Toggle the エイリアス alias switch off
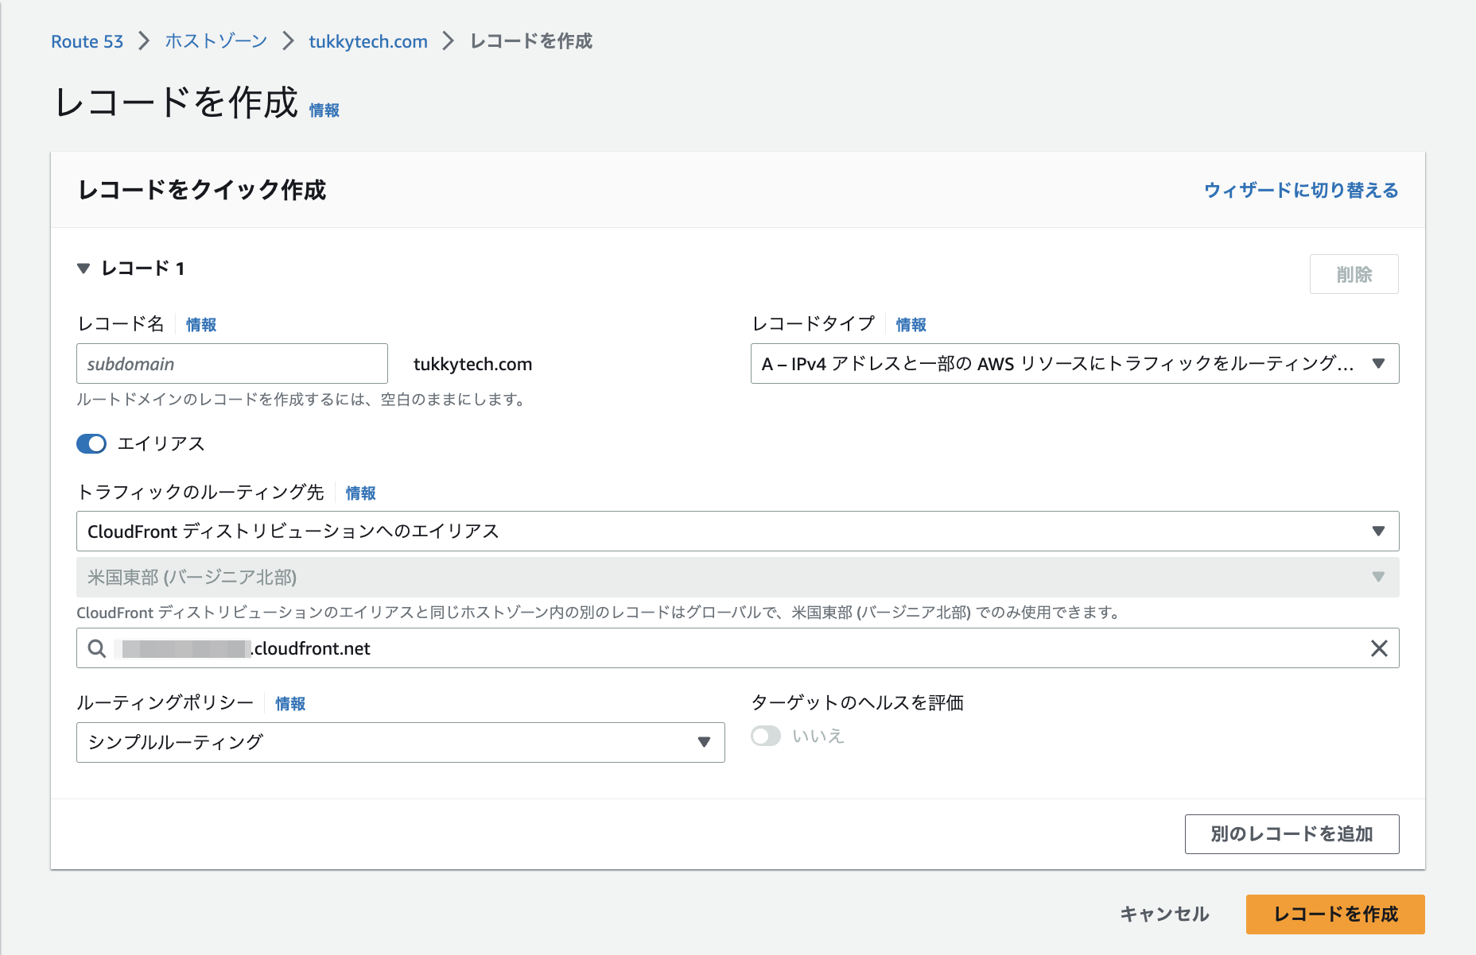Viewport: 1476px width, 955px height. click(x=91, y=444)
